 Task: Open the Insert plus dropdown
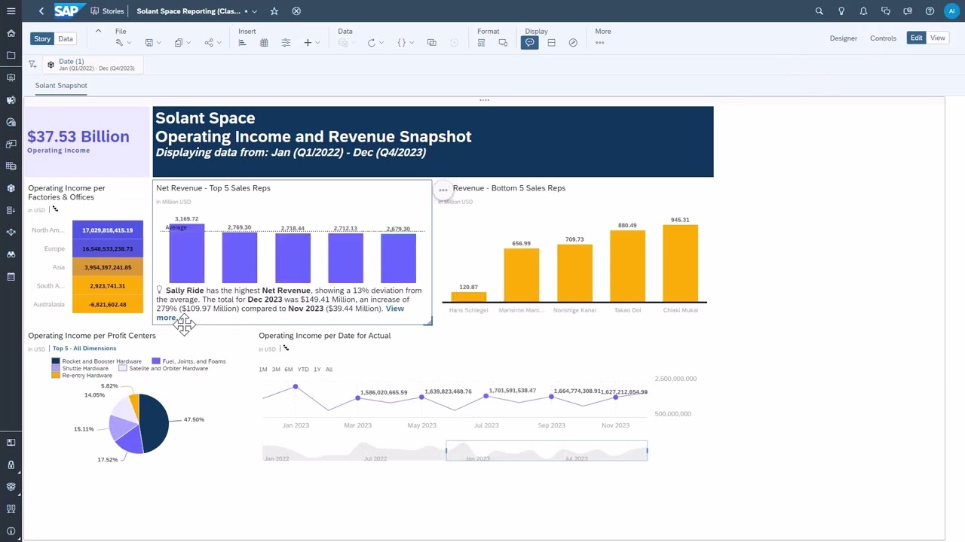311,43
